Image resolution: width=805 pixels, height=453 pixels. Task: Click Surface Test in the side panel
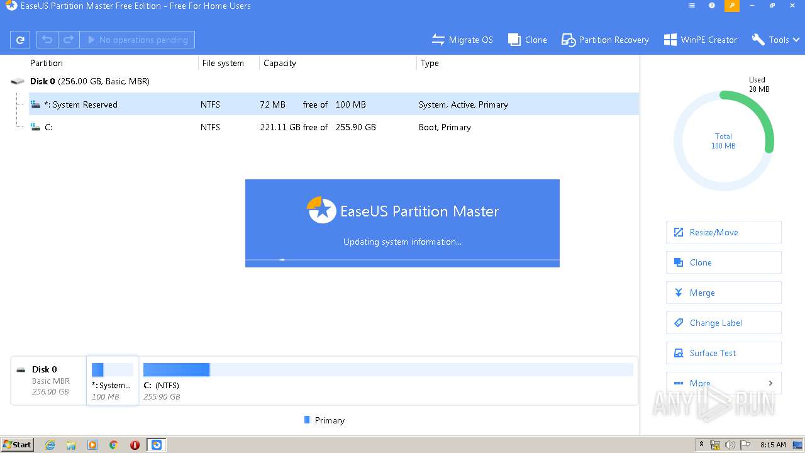point(723,353)
